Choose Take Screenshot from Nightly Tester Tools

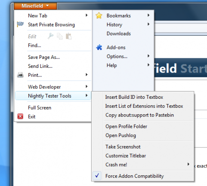123,147
